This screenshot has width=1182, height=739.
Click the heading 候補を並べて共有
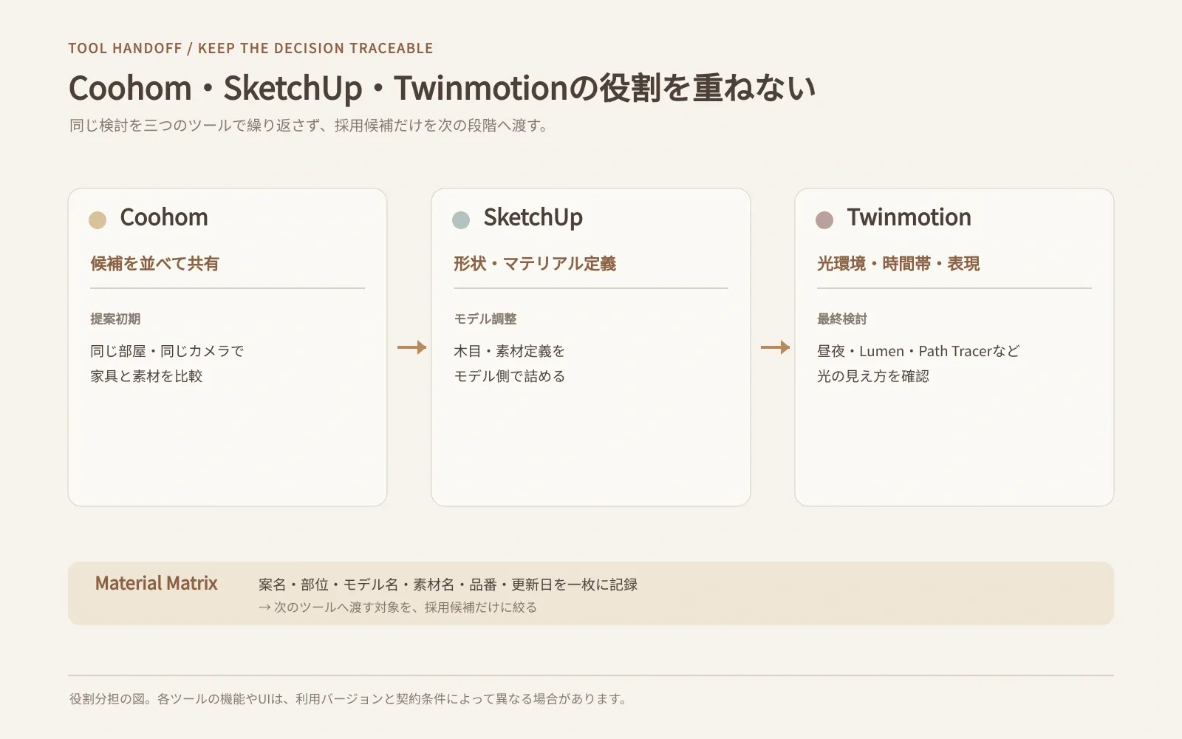pyautogui.click(x=154, y=264)
